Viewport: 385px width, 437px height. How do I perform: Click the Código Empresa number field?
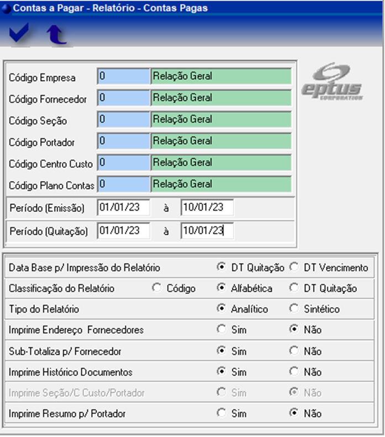pyautogui.click(x=123, y=76)
